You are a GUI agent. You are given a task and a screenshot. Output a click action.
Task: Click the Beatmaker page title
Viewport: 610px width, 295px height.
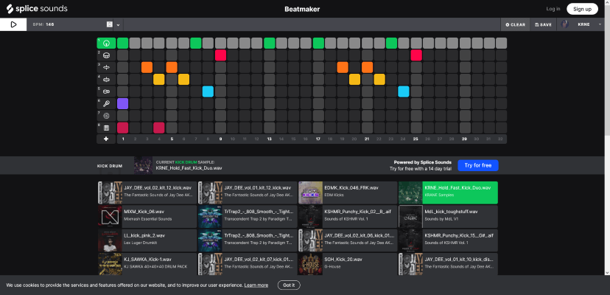[x=302, y=9]
